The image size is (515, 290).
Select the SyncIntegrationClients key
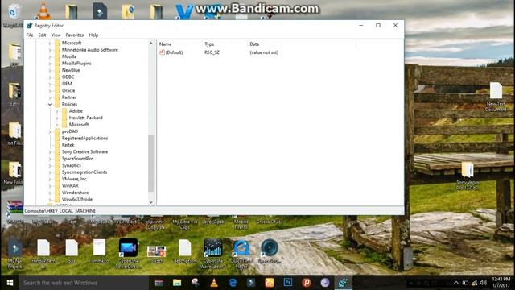coord(84,172)
